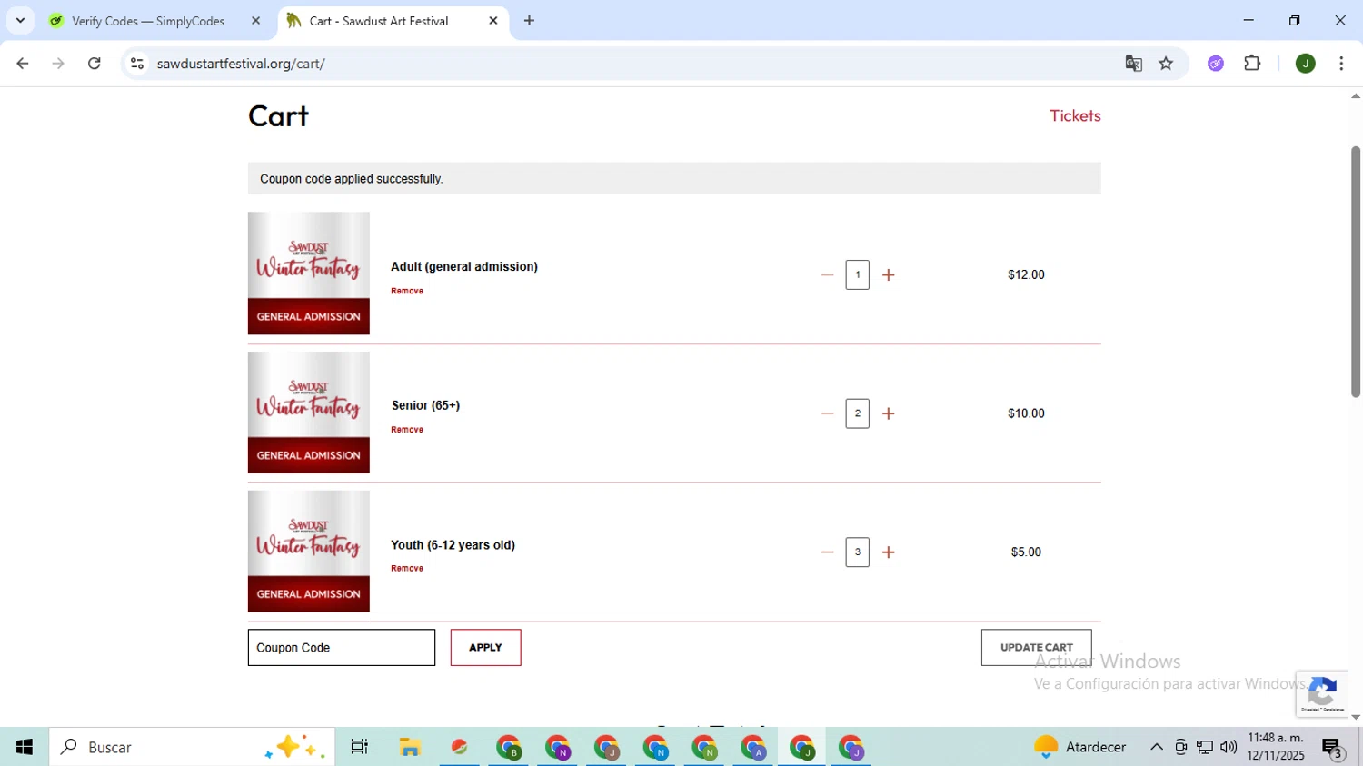Open the Chrome three-dot menu
1363x766 pixels.
click(x=1341, y=64)
